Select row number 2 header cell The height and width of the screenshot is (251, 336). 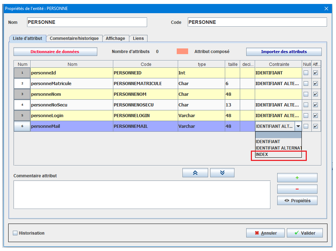pos(22,84)
